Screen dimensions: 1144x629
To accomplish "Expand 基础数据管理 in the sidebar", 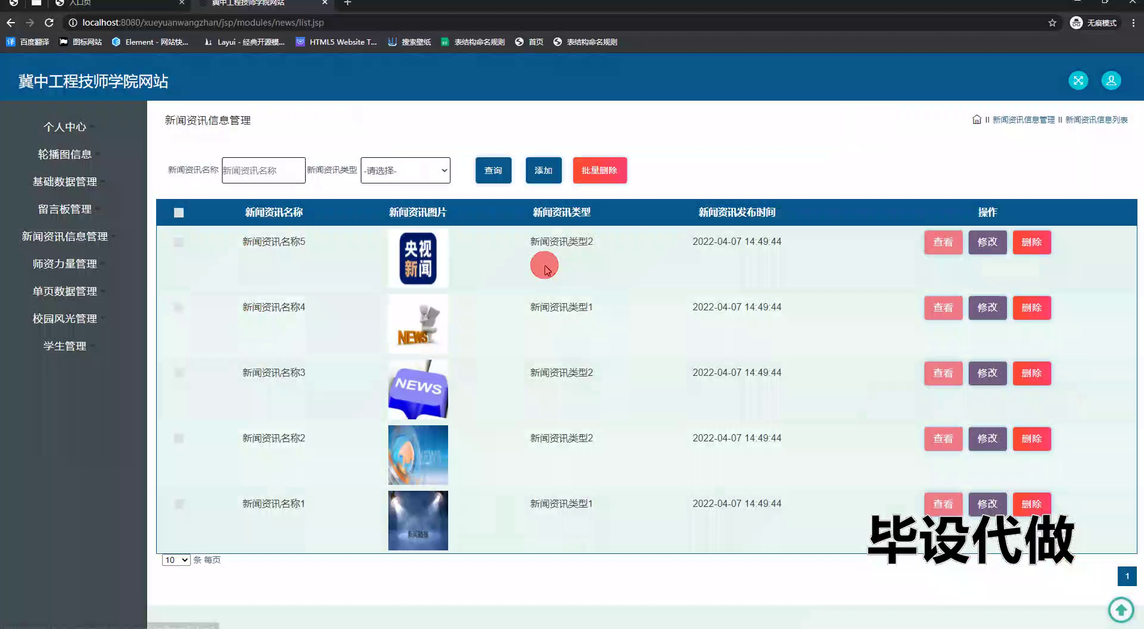I will tap(65, 182).
